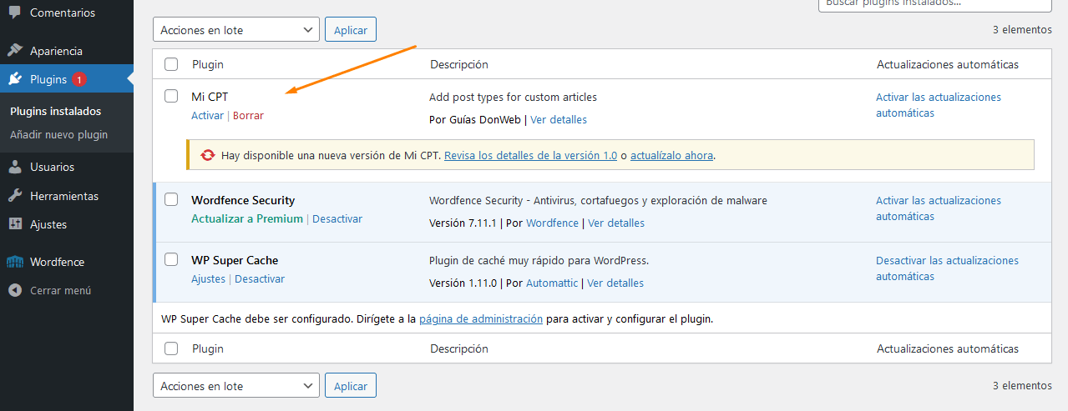The width and height of the screenshot is (1068, 411).
Task: Click the Comentarios speech bubble icon
Action: [15, 13]
